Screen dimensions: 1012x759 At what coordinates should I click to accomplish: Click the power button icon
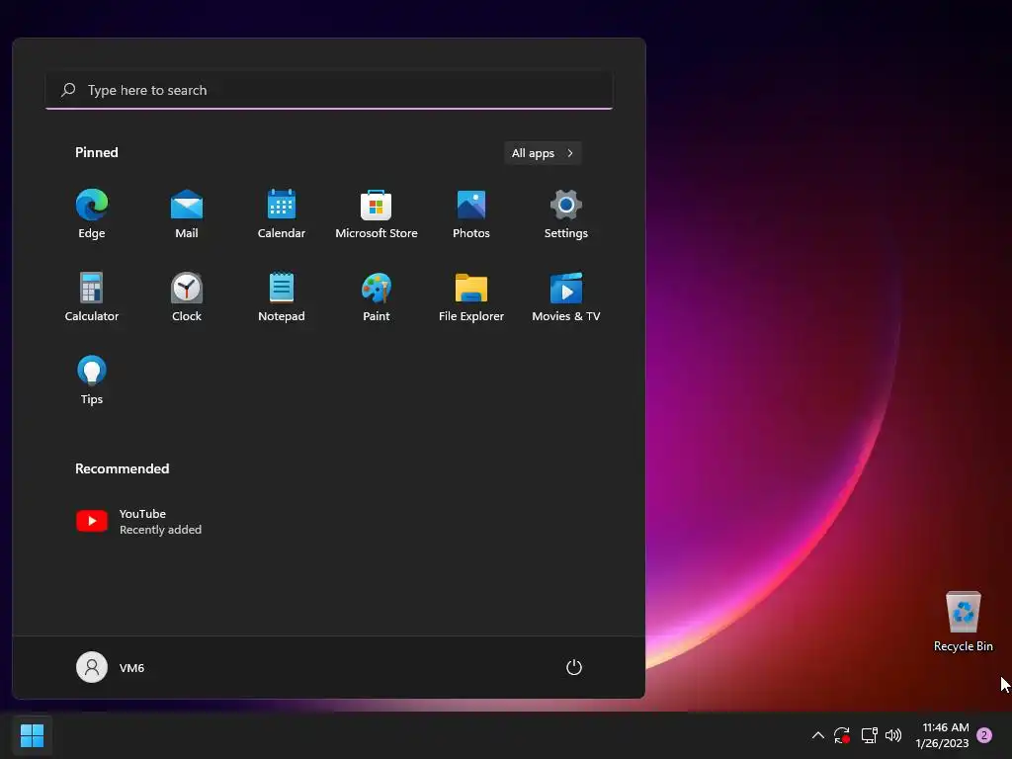click(574, 667)
